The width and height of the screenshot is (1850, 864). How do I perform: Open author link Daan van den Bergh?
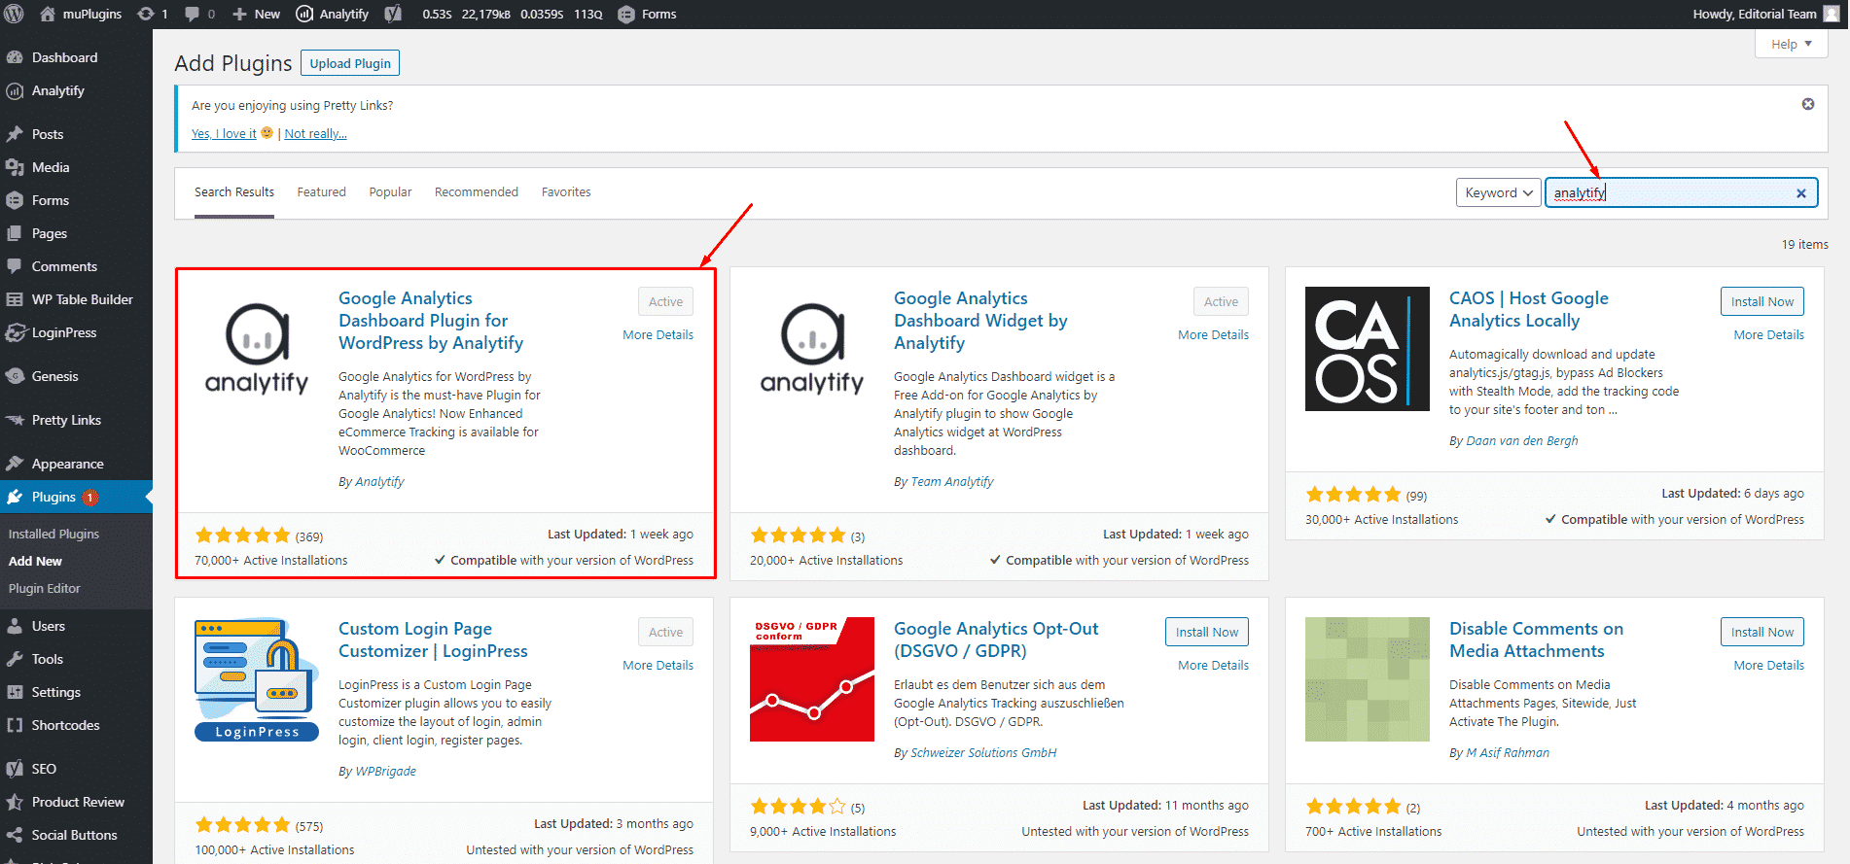1521,440
